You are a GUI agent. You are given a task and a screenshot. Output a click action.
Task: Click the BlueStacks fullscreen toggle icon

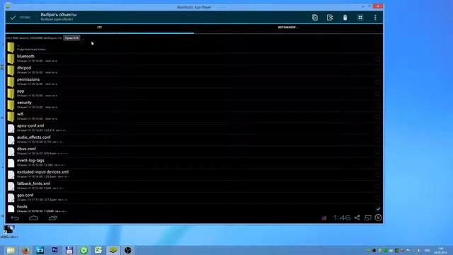click(367, 217)
